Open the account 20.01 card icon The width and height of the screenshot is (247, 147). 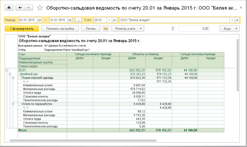tap(114, 20)
